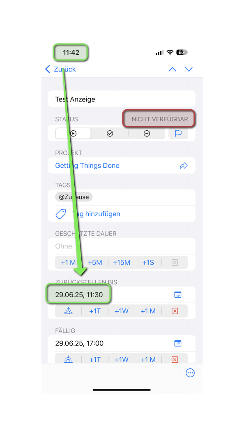Screen dimensions: 244x435
Task: Open the Getting Things Done project
Action: [87, 166]
